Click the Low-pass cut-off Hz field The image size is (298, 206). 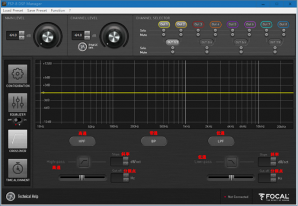(x=264, y=178)
